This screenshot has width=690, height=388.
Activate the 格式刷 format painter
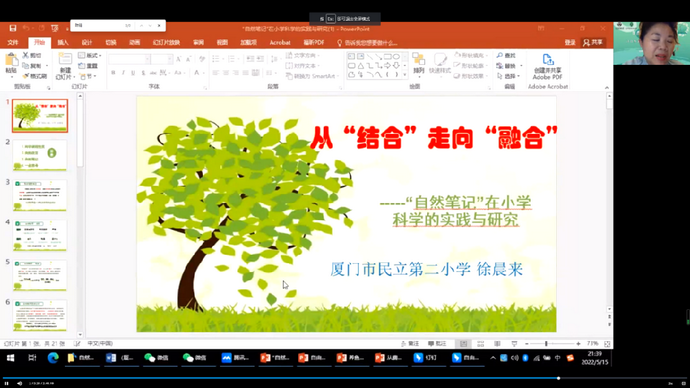[x=35, y=76]
